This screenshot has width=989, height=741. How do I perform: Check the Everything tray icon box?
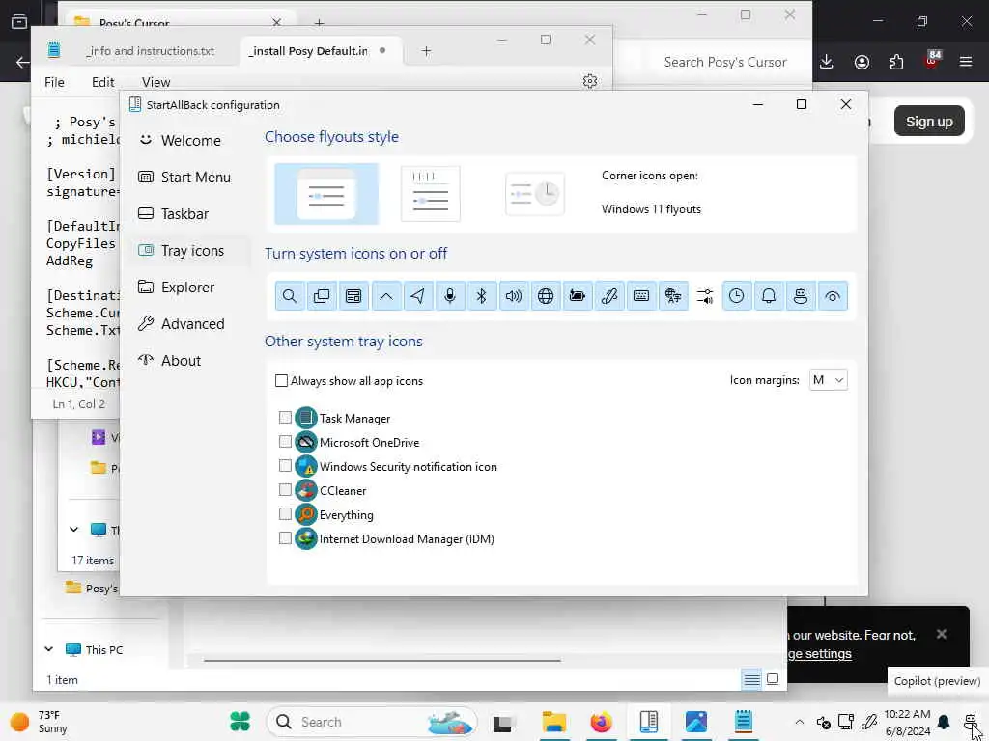(285, 514)
